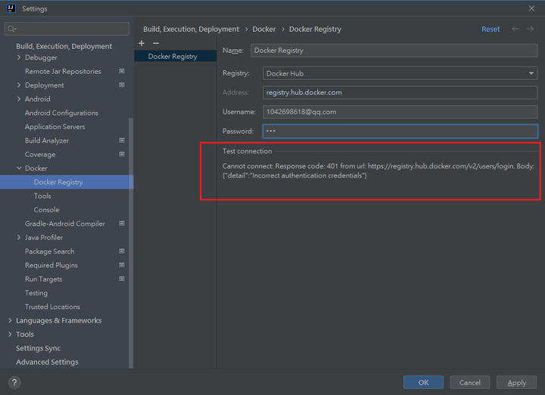Expand the Android node

coord(19,99)
